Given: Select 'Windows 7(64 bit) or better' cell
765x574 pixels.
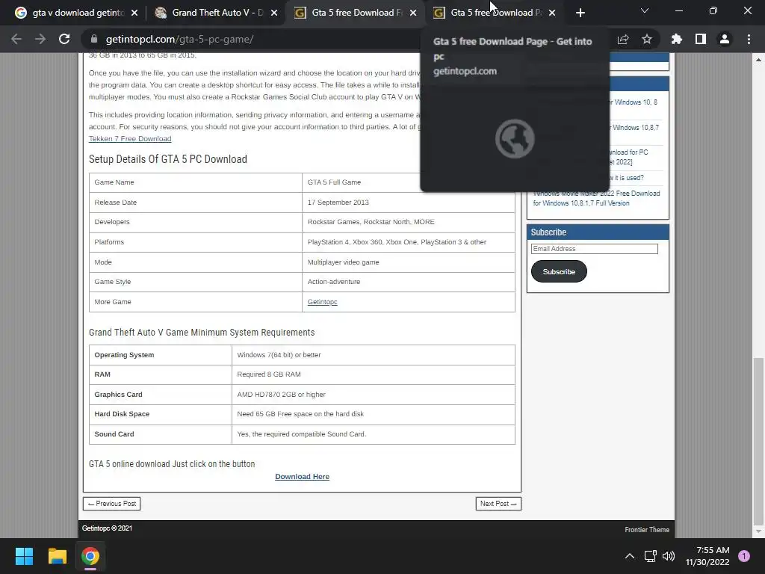Looking at the screenshot, I should coord(374,355).
